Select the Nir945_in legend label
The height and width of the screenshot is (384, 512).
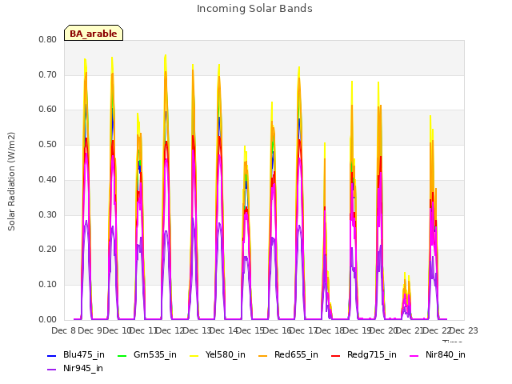tap(83, 369)
